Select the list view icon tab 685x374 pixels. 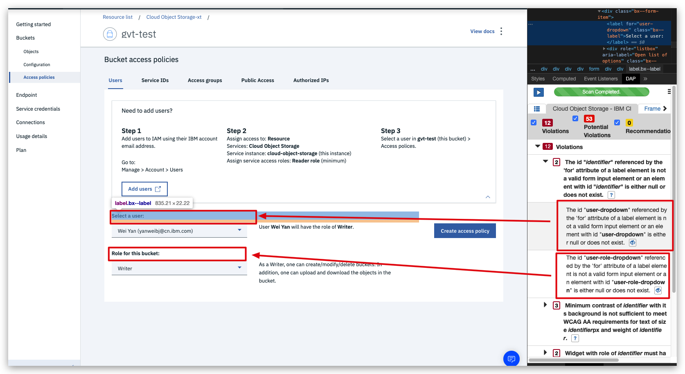[536, 109]
